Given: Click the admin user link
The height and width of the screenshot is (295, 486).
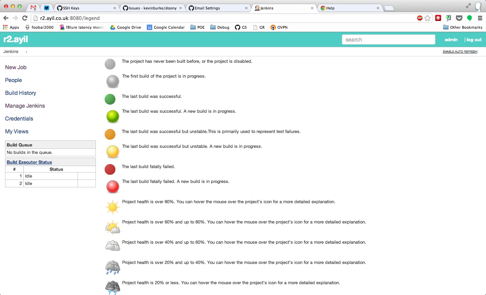Looking at the screenshot, I should click(451, 39).
